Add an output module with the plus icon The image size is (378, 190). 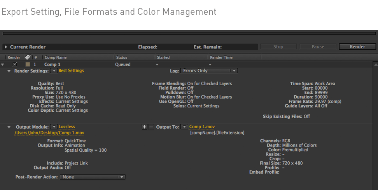tap(144, 127)
